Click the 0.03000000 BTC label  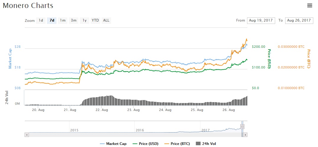[291, 47]
